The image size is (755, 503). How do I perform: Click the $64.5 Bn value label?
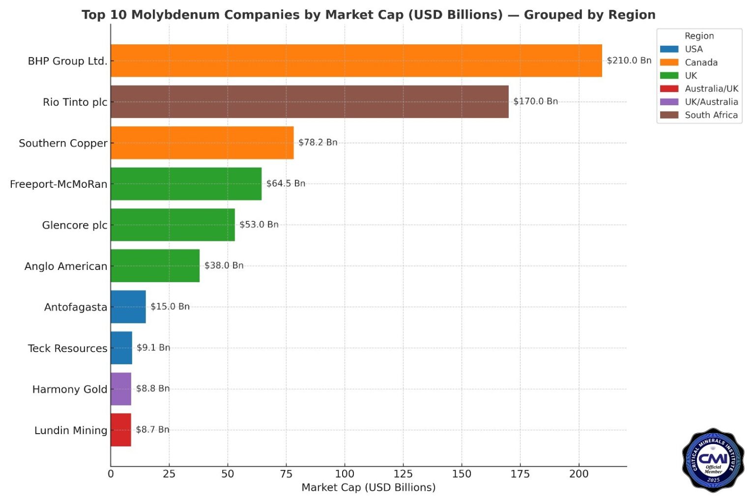(x=286, y=183)
